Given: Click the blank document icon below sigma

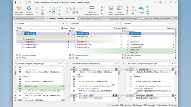Looking at the screenshot, I should point(42,10).
